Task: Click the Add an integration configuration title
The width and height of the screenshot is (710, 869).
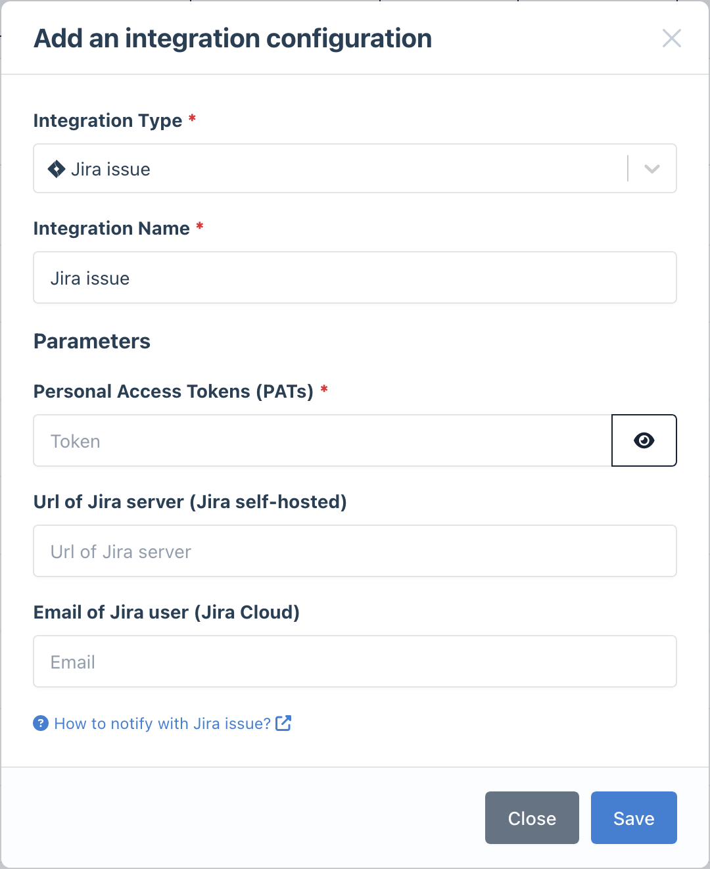Action: click(x=233, y=38)
